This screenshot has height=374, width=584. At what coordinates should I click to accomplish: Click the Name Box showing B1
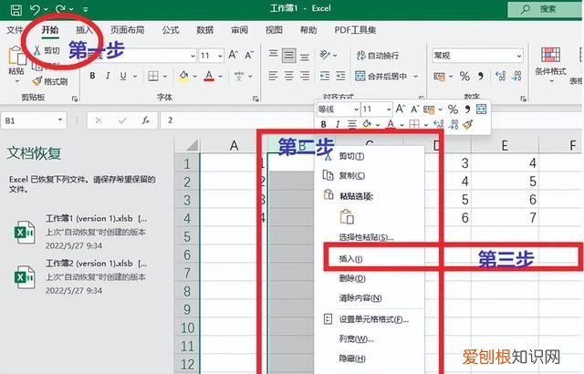pos(34,120)
